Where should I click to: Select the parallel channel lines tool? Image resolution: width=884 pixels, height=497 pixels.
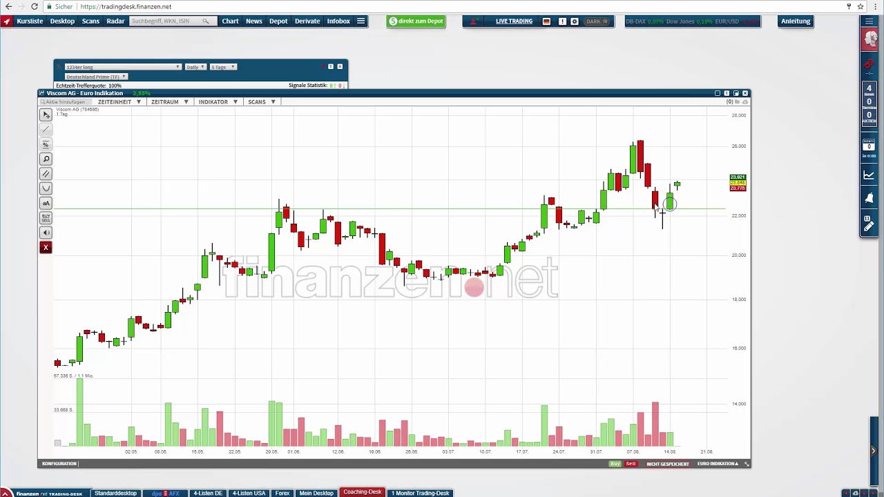click(x=46, y=174)
